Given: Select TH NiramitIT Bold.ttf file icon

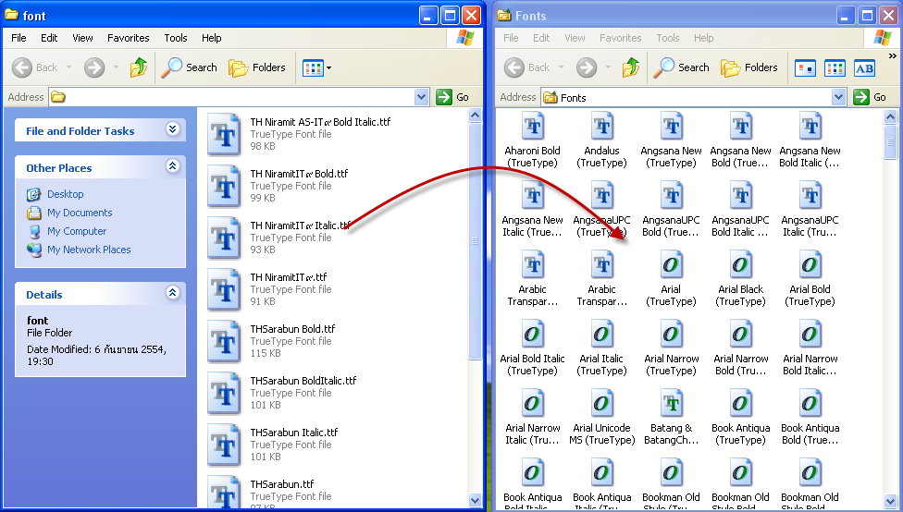Looking at the screenshot, I should tap(224, 186).
